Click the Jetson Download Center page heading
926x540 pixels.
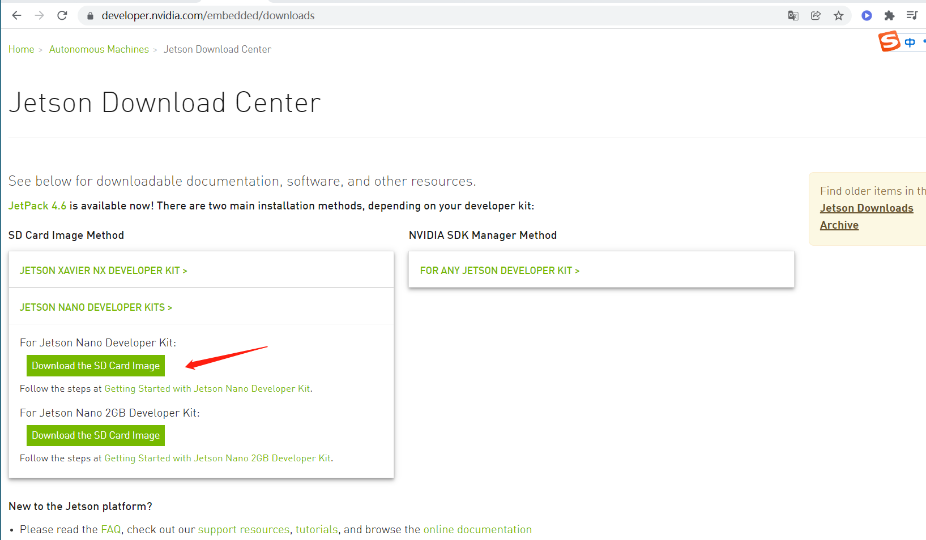[165, 102]
